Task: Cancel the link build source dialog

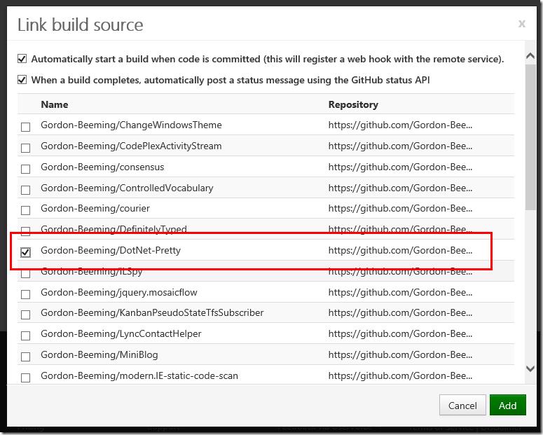Action: click(x=462, y=405)
